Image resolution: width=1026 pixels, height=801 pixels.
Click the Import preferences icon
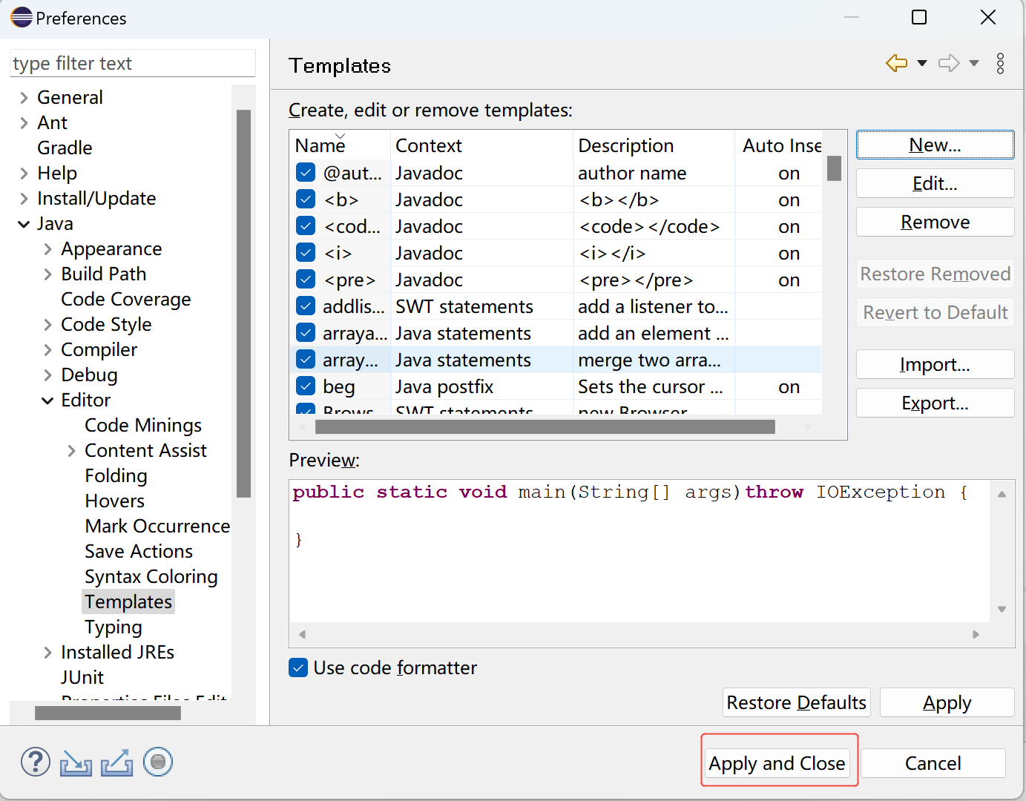point(76,762)
